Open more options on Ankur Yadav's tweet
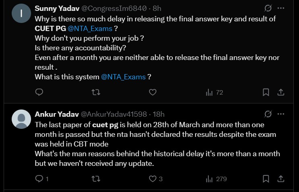The height and width of the screenshot is (192, 299). click(x=281, y=114)
